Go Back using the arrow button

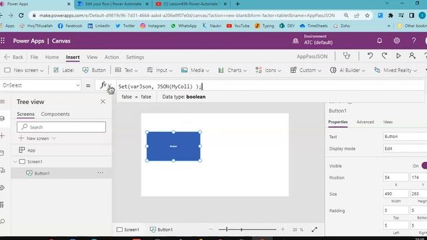13,57
